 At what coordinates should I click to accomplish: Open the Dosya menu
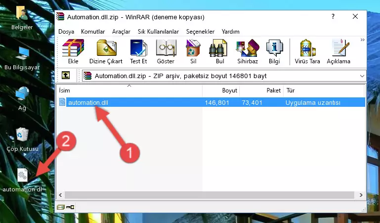[x=66, y=32]
